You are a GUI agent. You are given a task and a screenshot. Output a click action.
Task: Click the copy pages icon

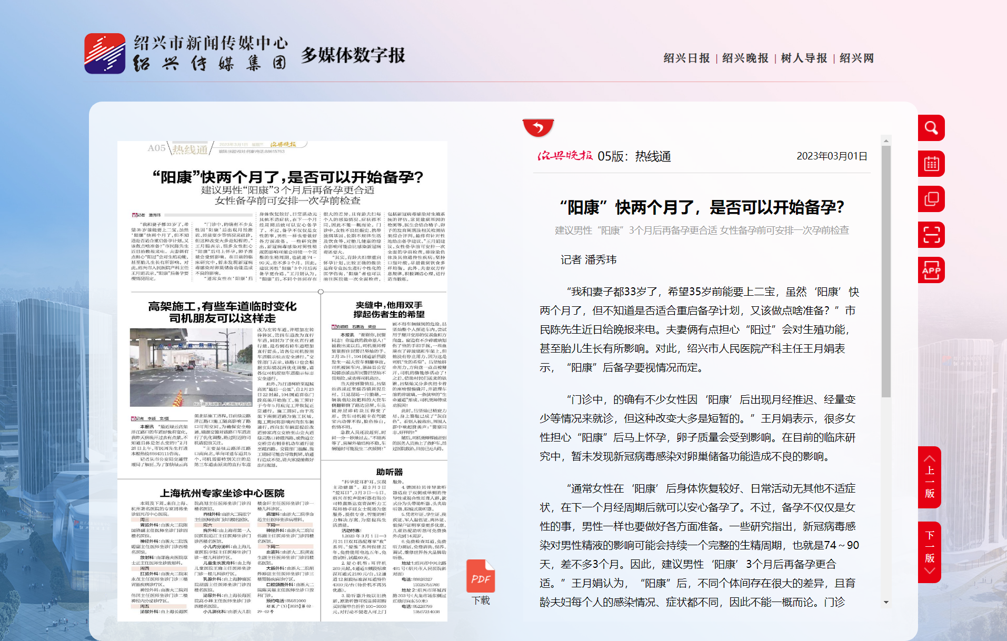pyautogui.click(x=931, y=199)
